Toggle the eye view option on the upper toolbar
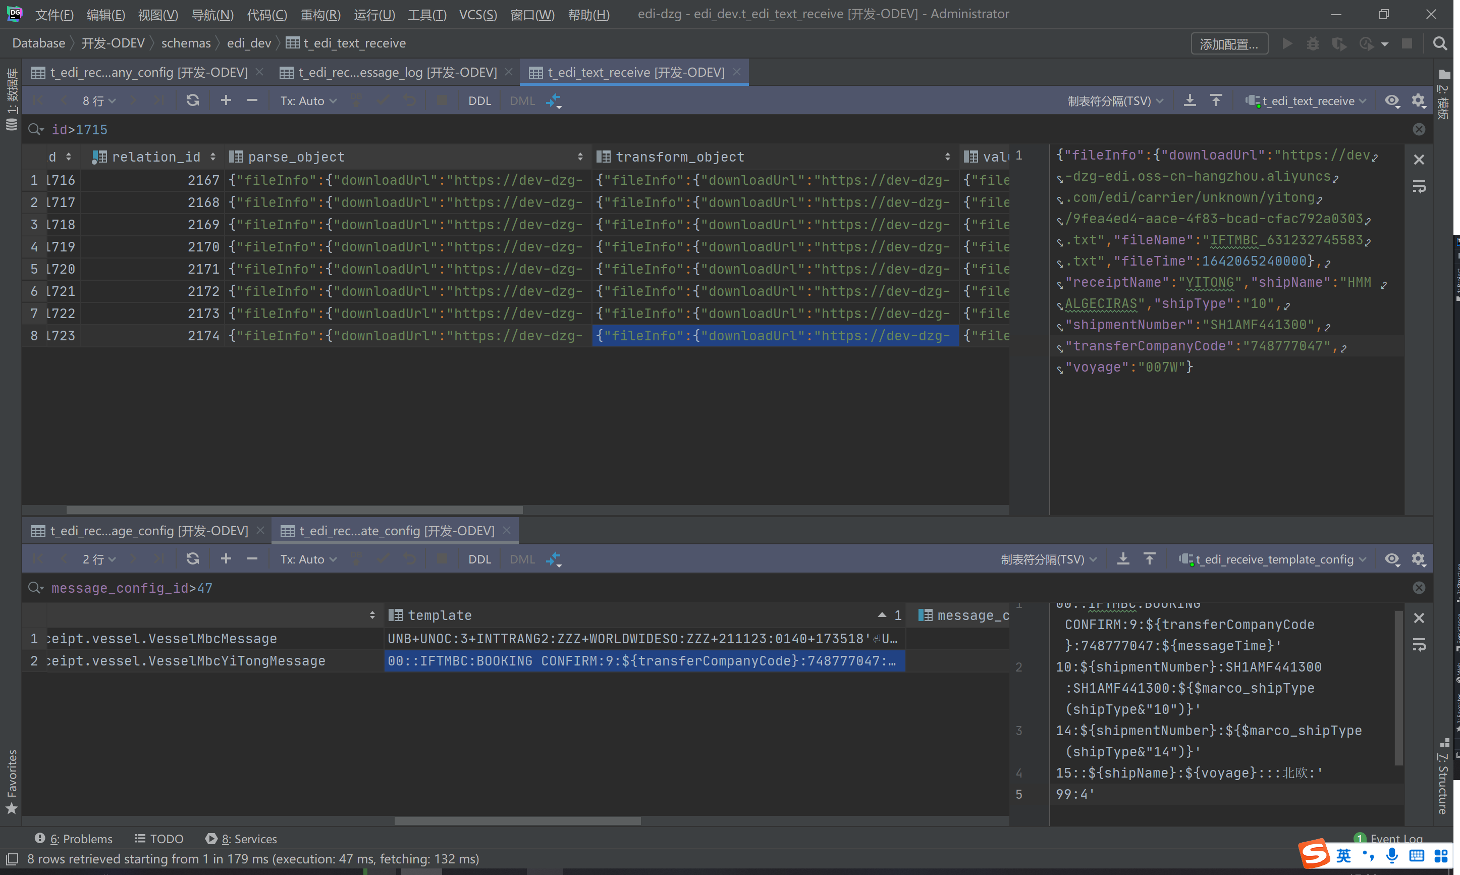 [1392, 101]
